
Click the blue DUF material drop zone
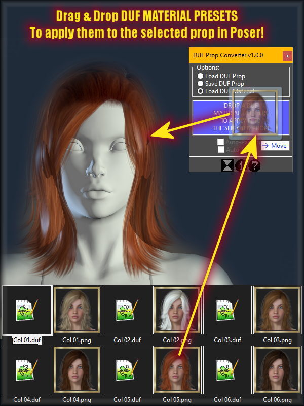click(240, 118)
